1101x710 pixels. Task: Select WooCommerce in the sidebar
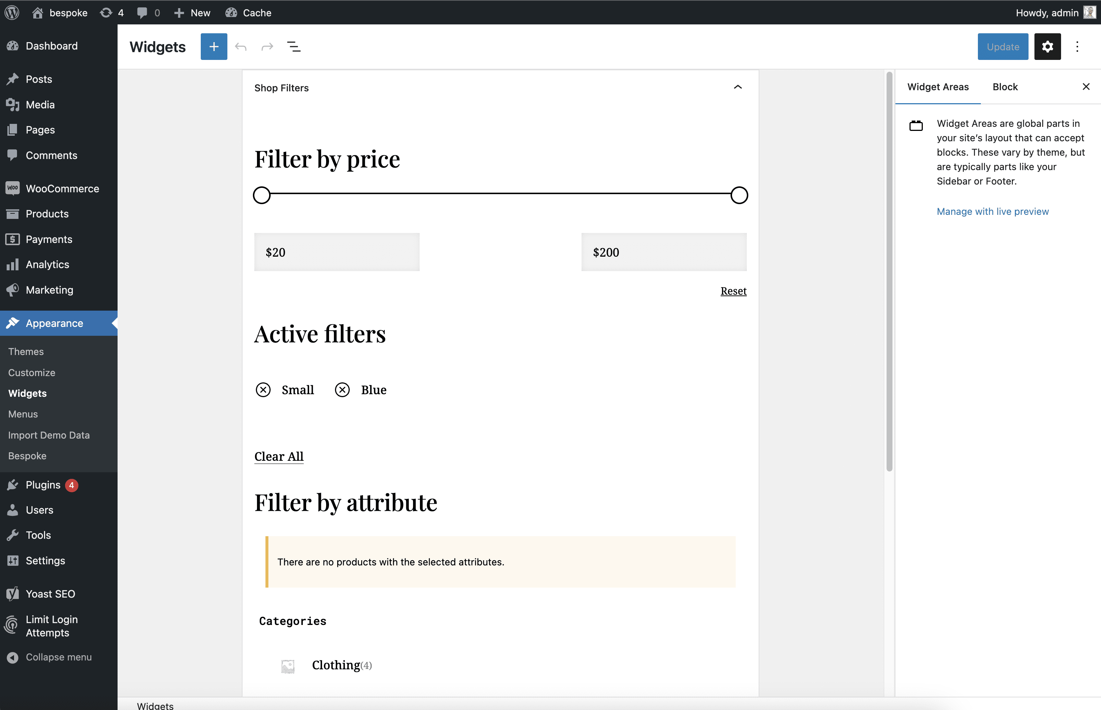pyautogui.click(x=62, y=188)
